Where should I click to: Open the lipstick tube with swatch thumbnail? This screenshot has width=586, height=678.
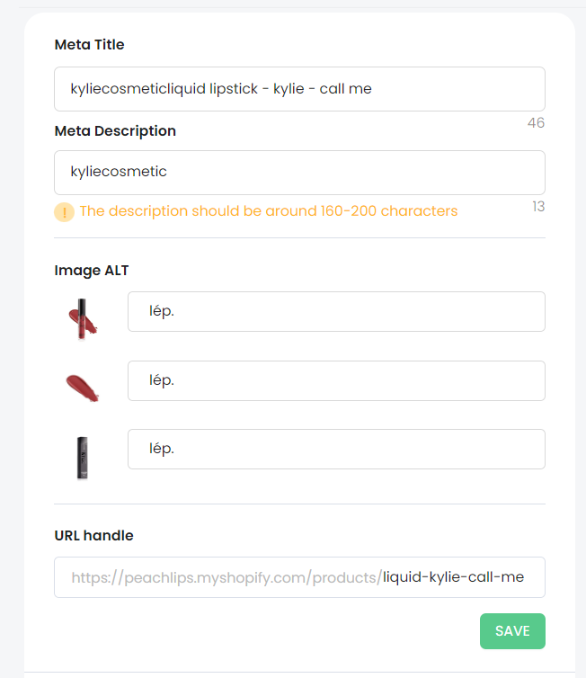pos(82,319)
